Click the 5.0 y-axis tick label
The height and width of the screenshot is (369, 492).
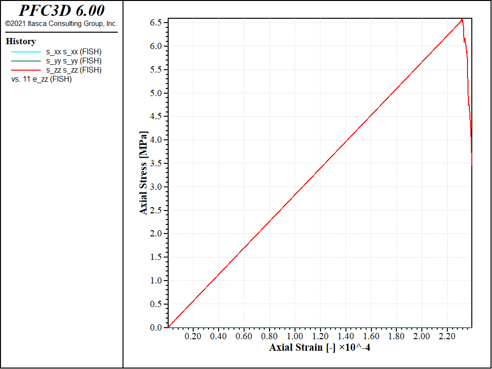(156, 93)
